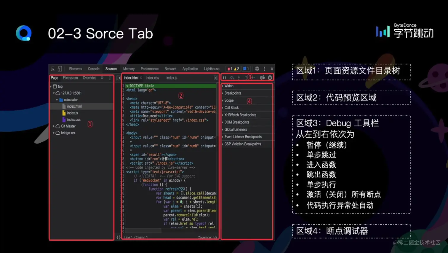Open the Lighthouse panel

(212, 69)
